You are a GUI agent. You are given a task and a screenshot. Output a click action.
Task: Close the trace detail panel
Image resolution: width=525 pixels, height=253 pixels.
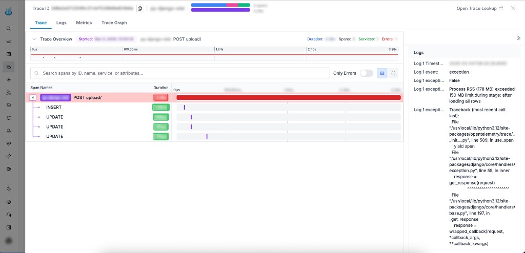tap(513, 8)
